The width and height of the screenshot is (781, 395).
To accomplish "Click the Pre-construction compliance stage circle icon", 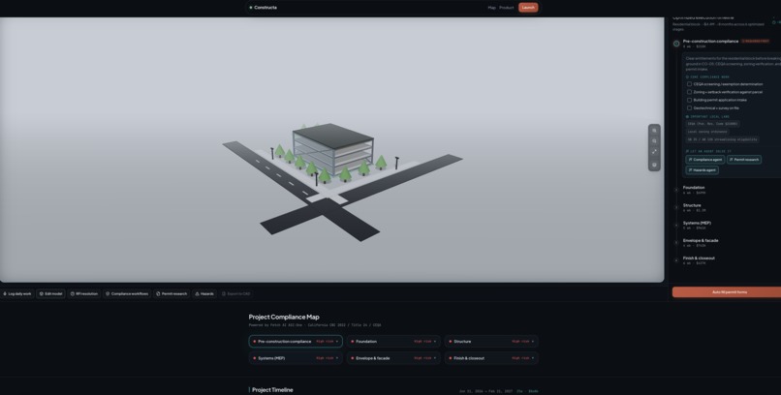I will coord(676,44).
